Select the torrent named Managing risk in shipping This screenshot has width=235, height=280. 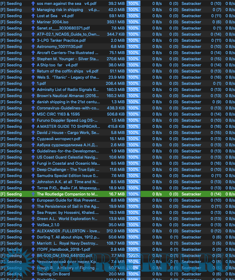coord(68,10)
